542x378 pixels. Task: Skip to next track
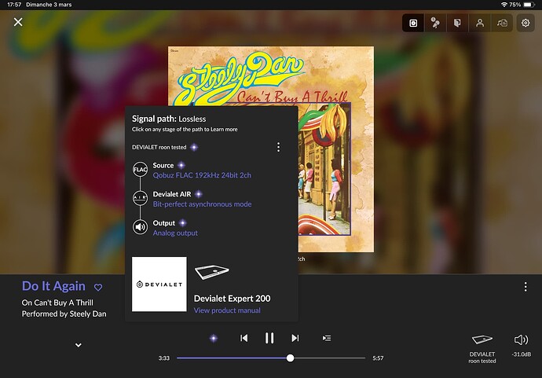coord(295,338)
